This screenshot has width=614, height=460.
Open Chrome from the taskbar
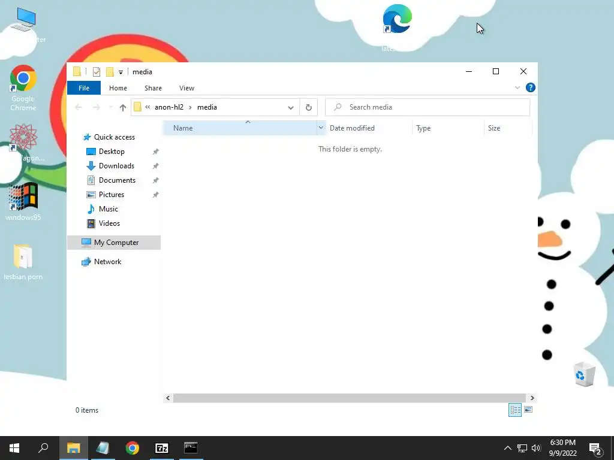click(x=132, y=448)
